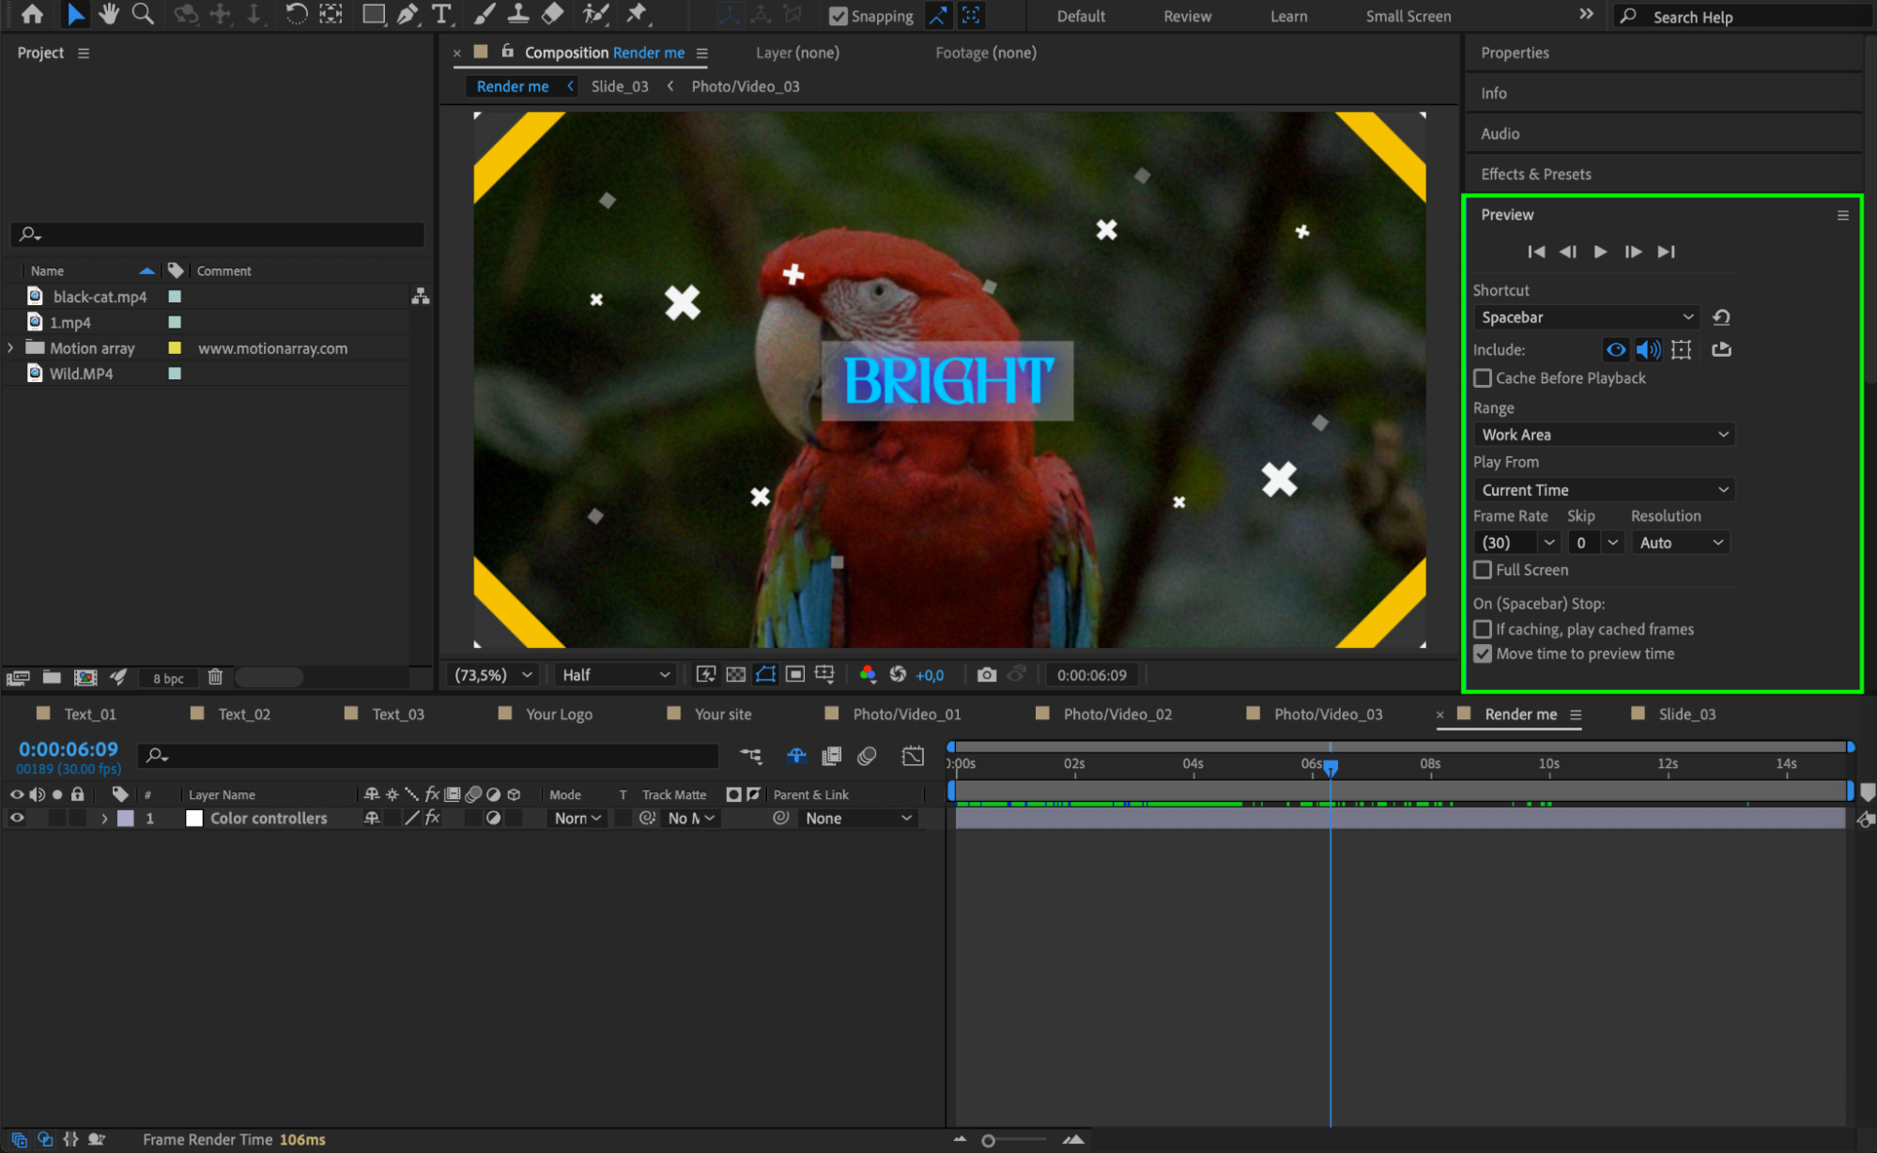1877x1153 pixels.
Task: Expand the Motion array folder
Action: pyautogui.click(x=10, y=348)
